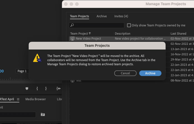Viewport: 194px width, 124px height.
Task: Enable Only show Team Projects owned by me
Action: pos(129,25)
